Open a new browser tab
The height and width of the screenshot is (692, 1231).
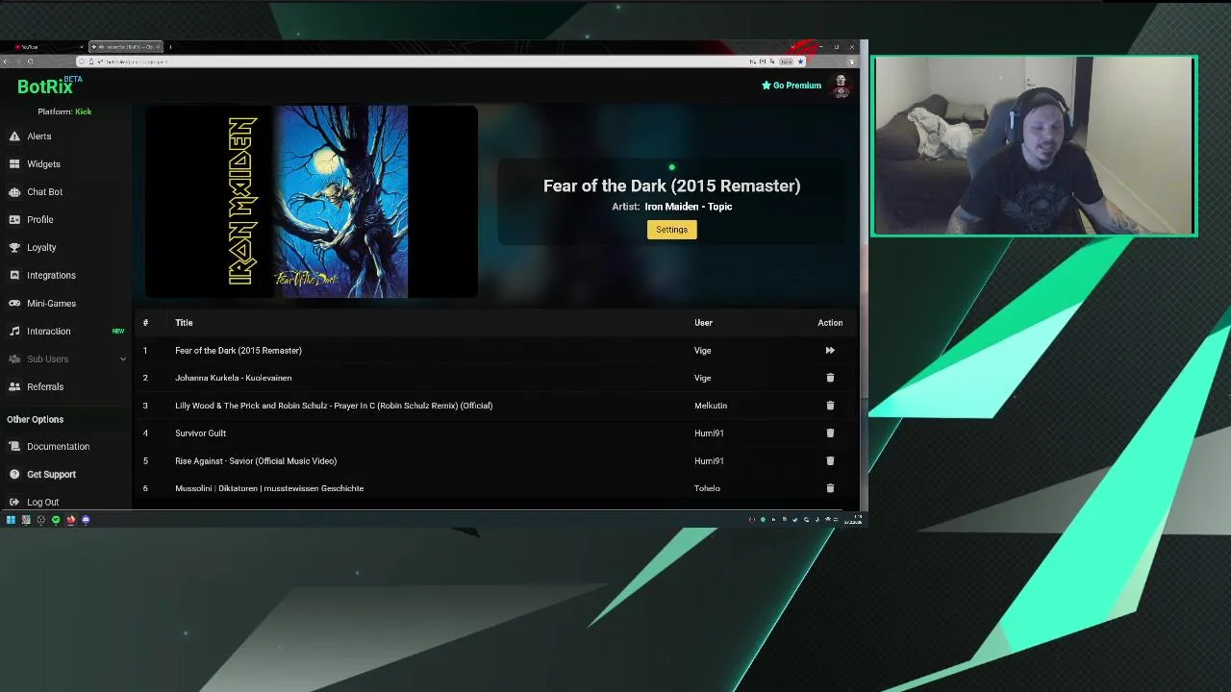(x=170, y=47)
